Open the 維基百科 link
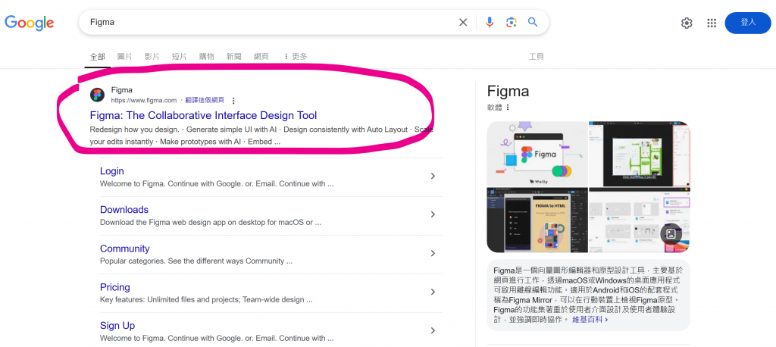 coord(590,320)
